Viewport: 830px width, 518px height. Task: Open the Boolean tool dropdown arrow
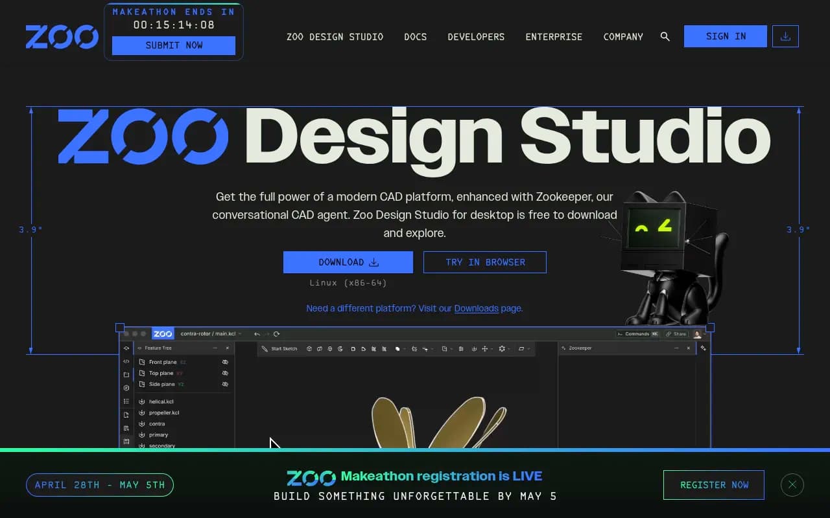point(404,349)
